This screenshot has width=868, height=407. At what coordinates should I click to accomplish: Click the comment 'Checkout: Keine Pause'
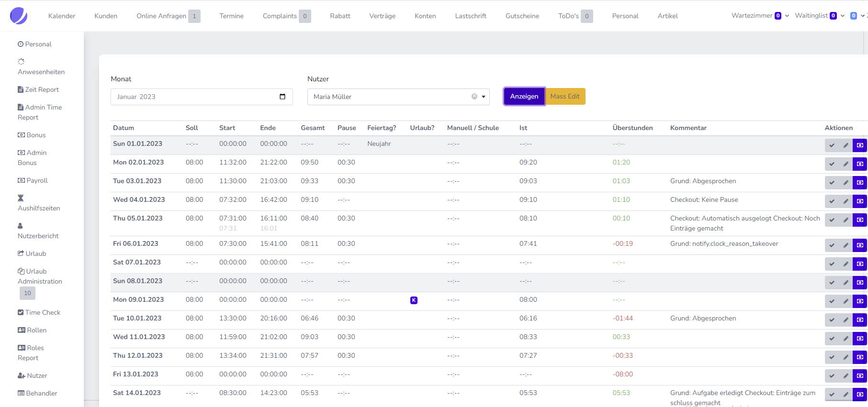click(x=704, y=199)
